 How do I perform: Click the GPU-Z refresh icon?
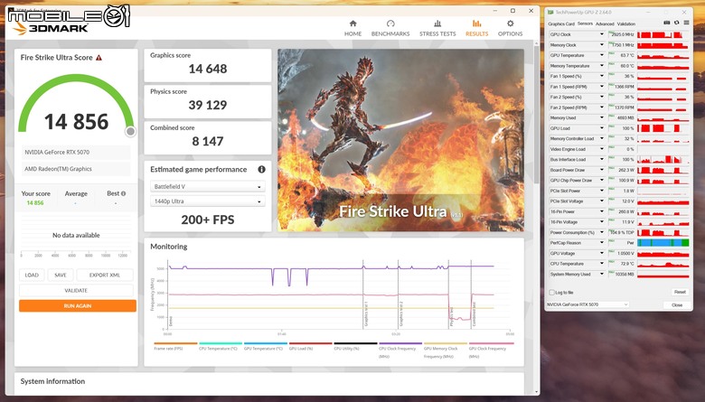click(x=676, y=23)
